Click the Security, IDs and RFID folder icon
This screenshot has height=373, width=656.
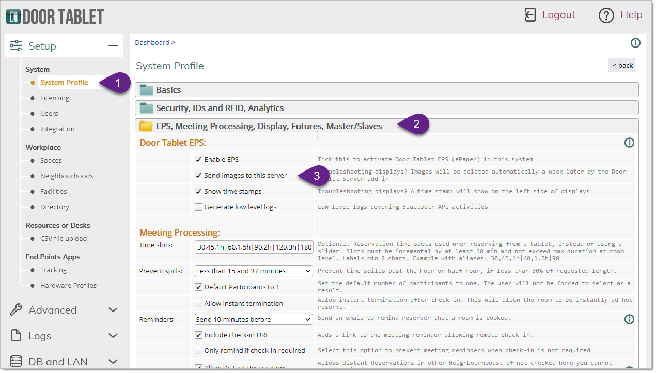(147, 108)
